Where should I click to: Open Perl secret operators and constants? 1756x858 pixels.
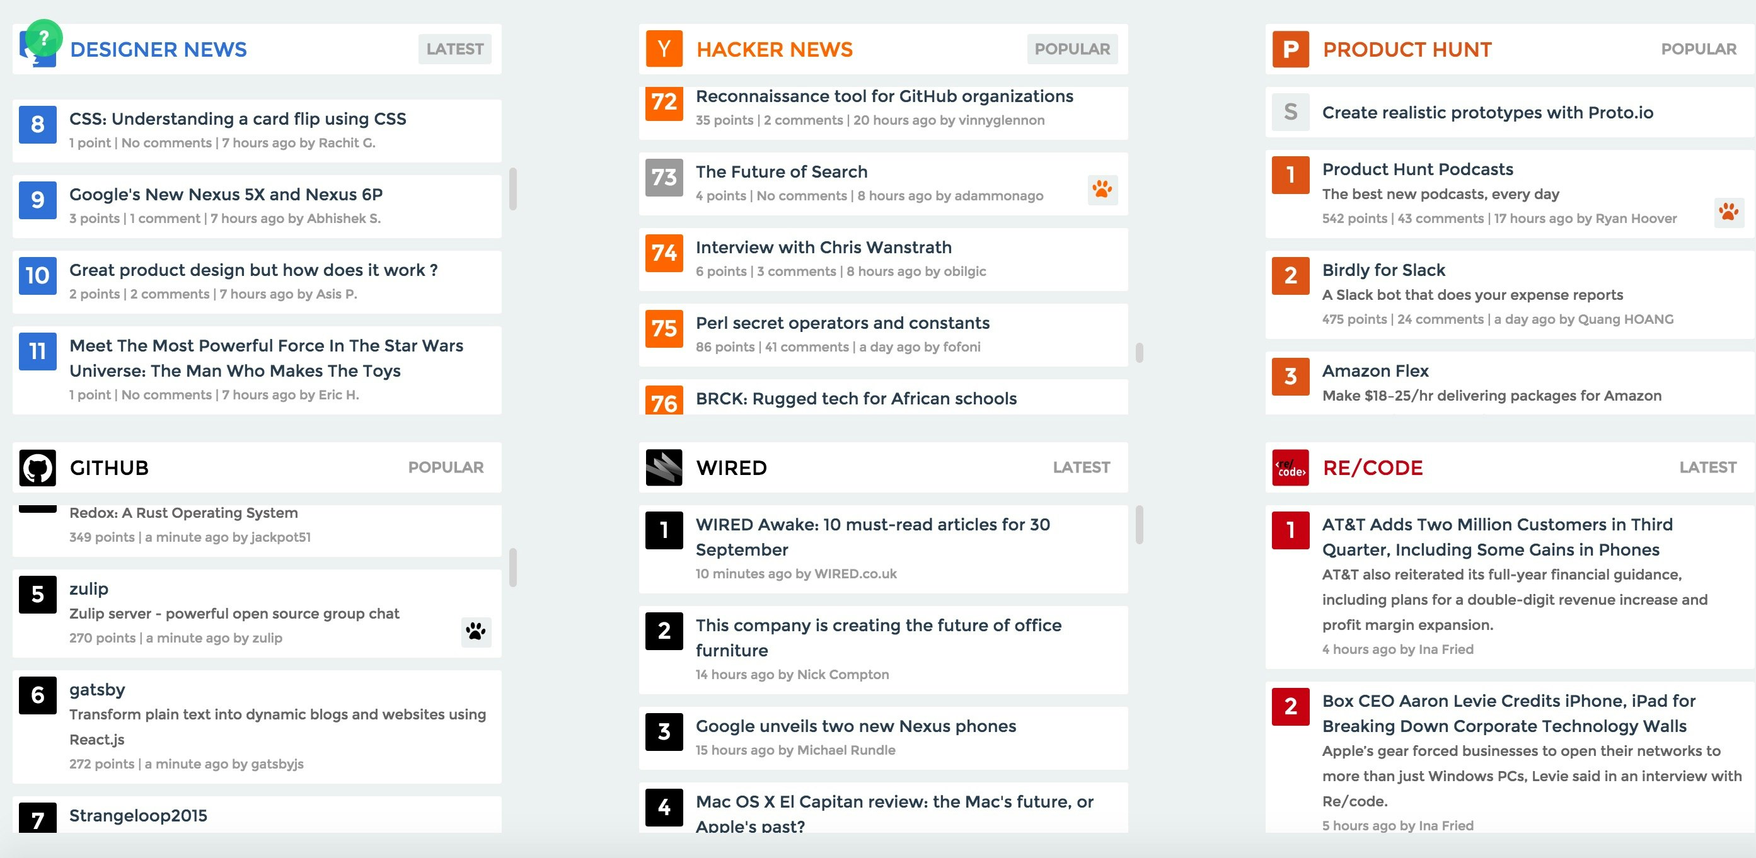(842, 323)
